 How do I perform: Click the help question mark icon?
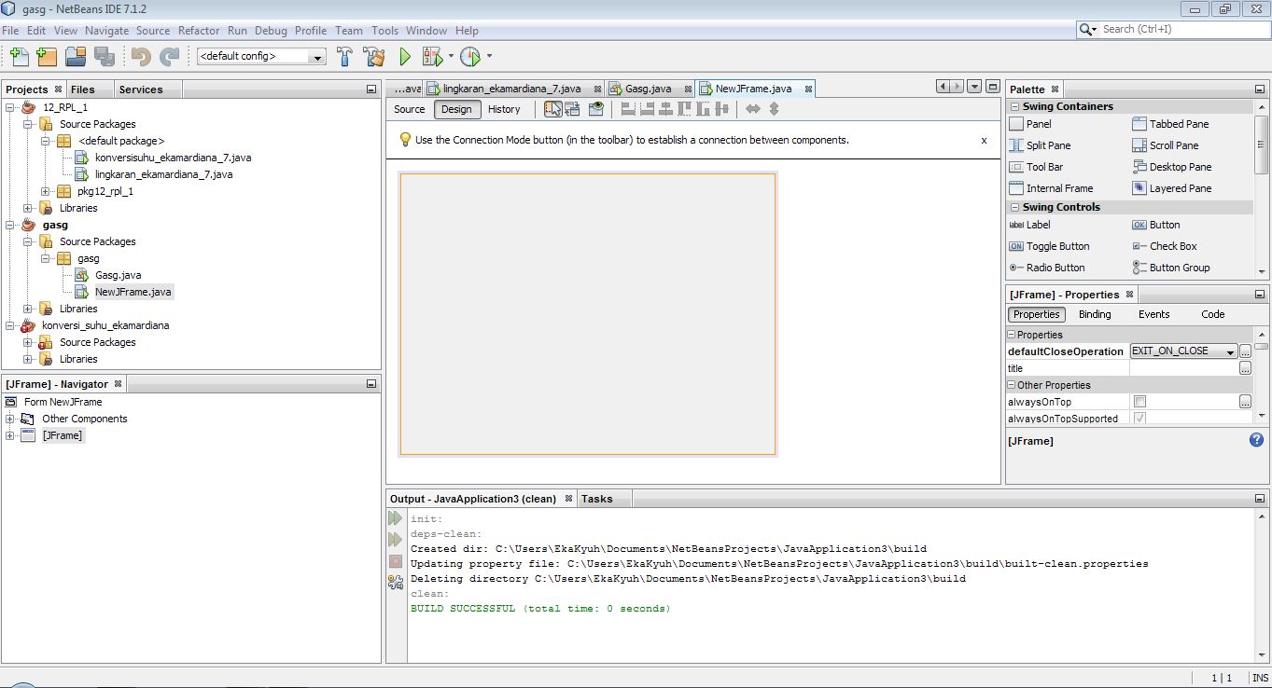click(1256, 440)
